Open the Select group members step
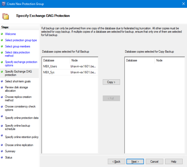This screenshot has width=187, height=167. click(18, 46)
